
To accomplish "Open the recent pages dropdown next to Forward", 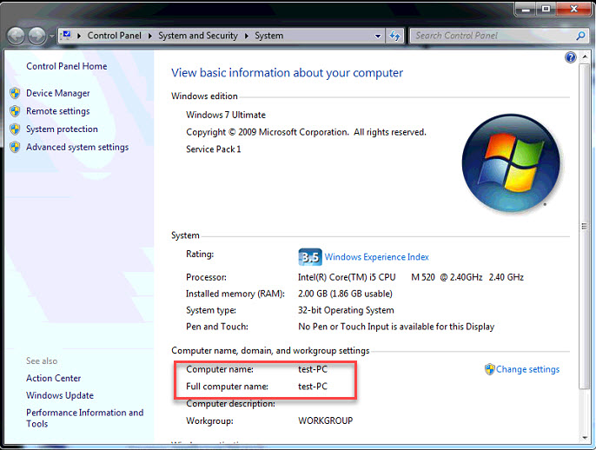I will pyautogui.click(x=52, y=36).
